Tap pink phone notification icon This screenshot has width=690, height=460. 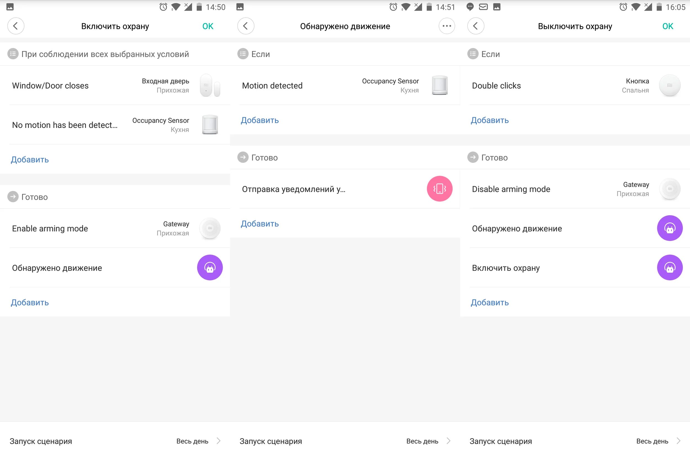pyautogui.click(x=439, y=189)
